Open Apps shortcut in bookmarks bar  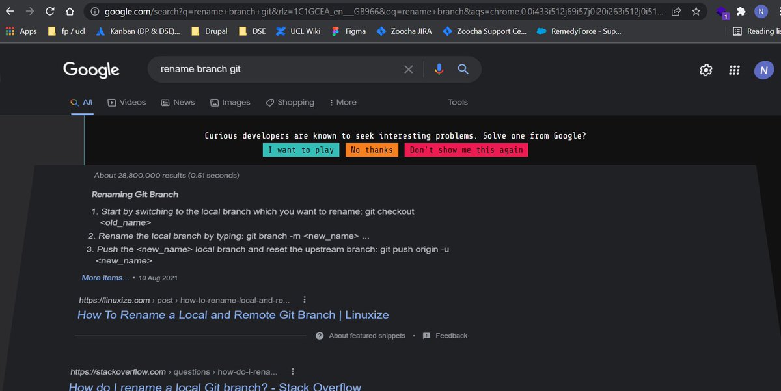click(x=21, y=31)
